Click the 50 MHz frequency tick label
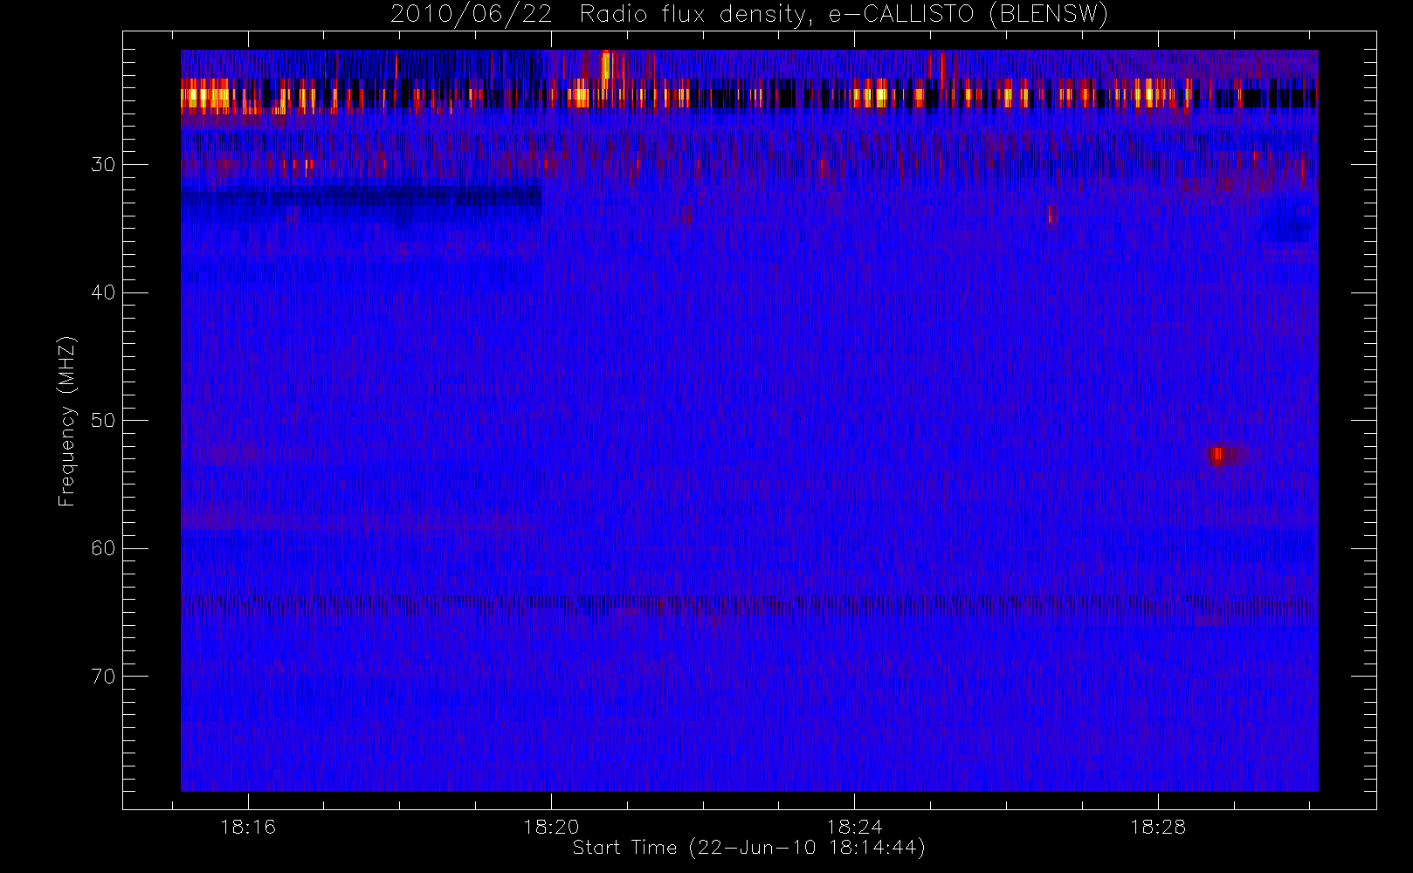 pyautogui.click(x=103, y=420)
